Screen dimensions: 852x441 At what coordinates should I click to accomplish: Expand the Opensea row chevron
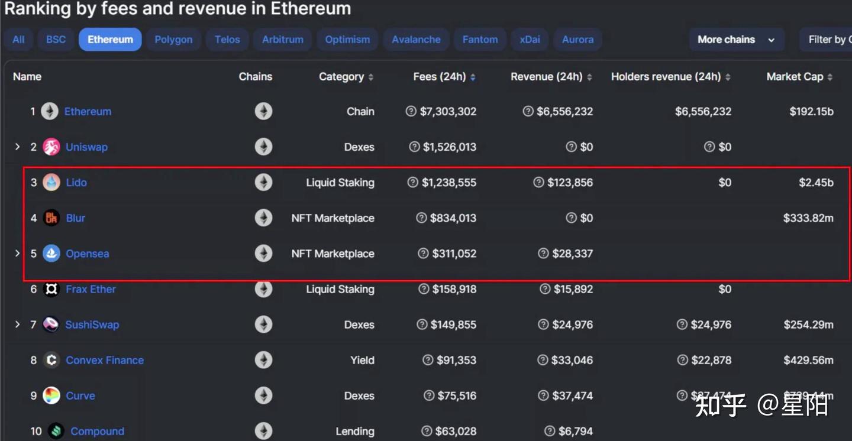[x=17, y=253]
